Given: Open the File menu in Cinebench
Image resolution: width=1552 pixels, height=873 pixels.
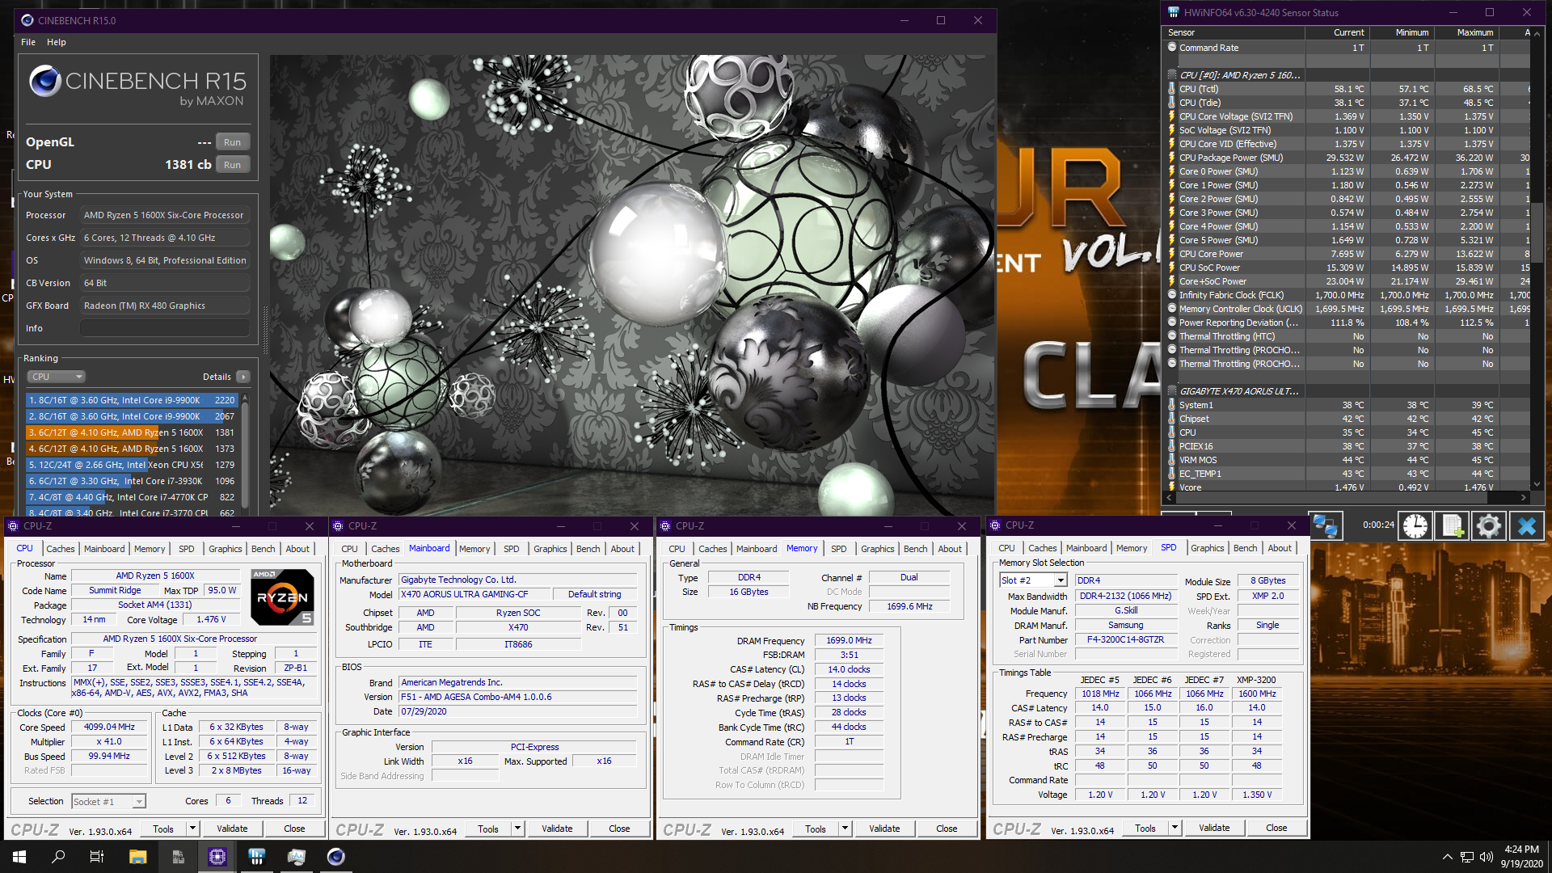Looking at the screenshot, I should pos(28,42).
